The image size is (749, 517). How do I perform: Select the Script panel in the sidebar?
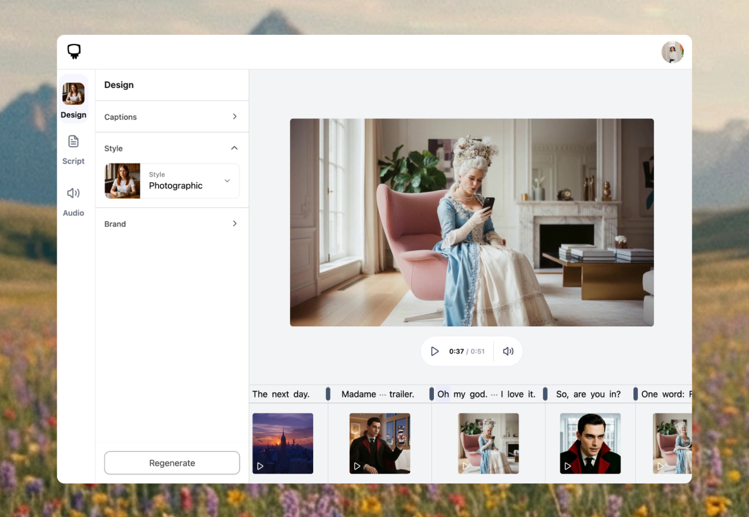tap(74, 150)
